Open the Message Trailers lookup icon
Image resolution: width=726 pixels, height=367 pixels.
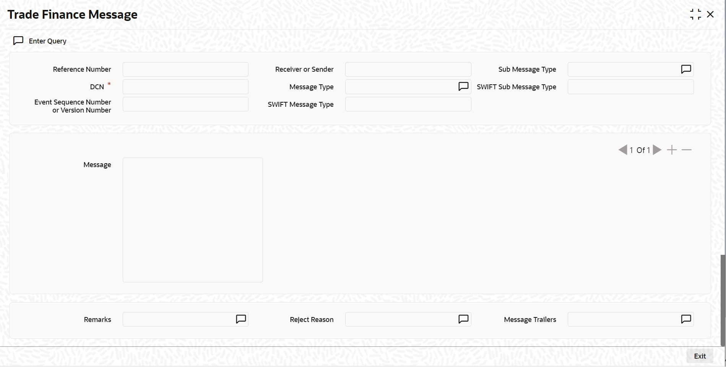[685, 319]
